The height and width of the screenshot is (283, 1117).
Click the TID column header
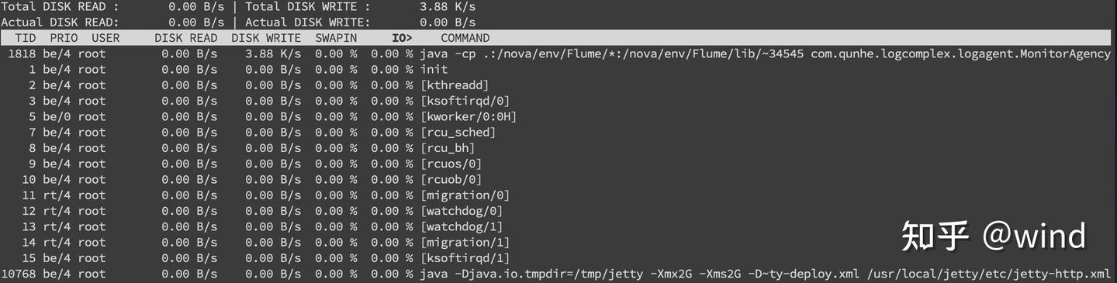(x=25, y=37)
